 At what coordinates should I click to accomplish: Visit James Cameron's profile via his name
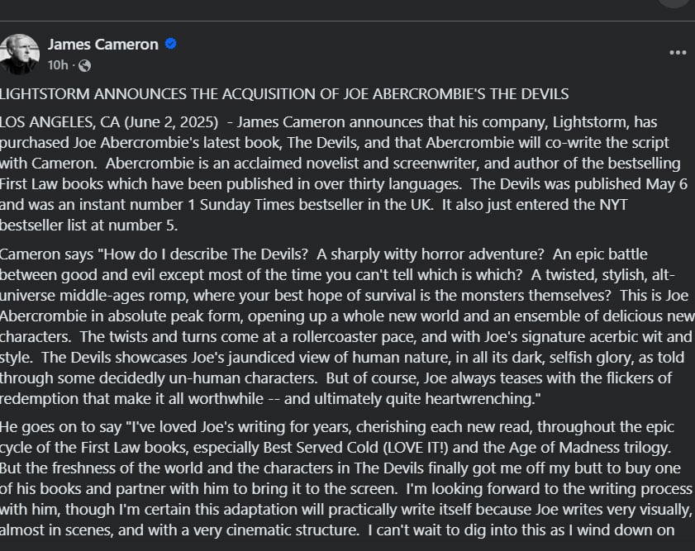[103, 45]
